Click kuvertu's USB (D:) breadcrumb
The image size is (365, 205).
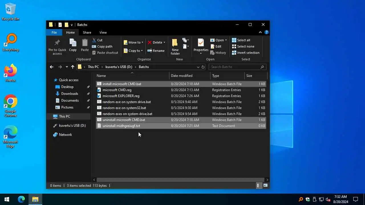pyautogui.click(x=119, y=67)
